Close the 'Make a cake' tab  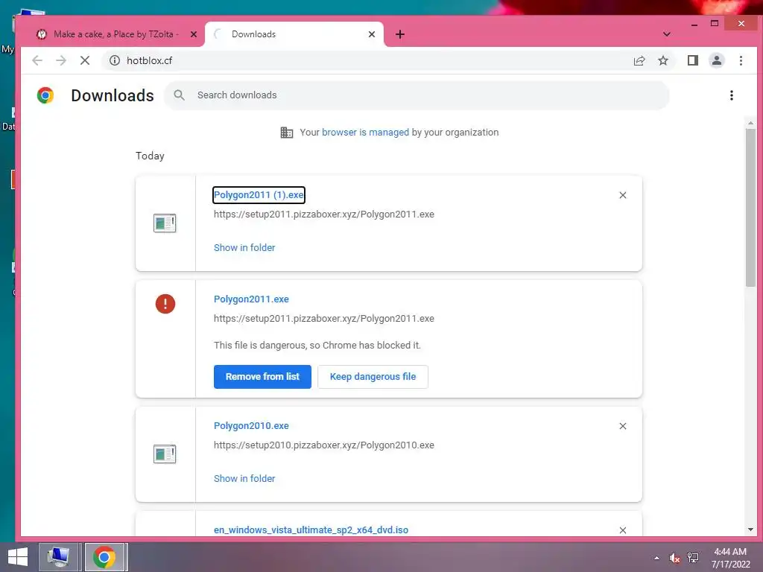pos(193,34)
